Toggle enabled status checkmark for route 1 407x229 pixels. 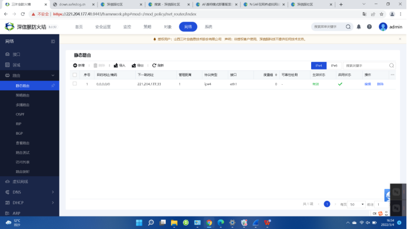pyautogui.click(x=340, y=84)
